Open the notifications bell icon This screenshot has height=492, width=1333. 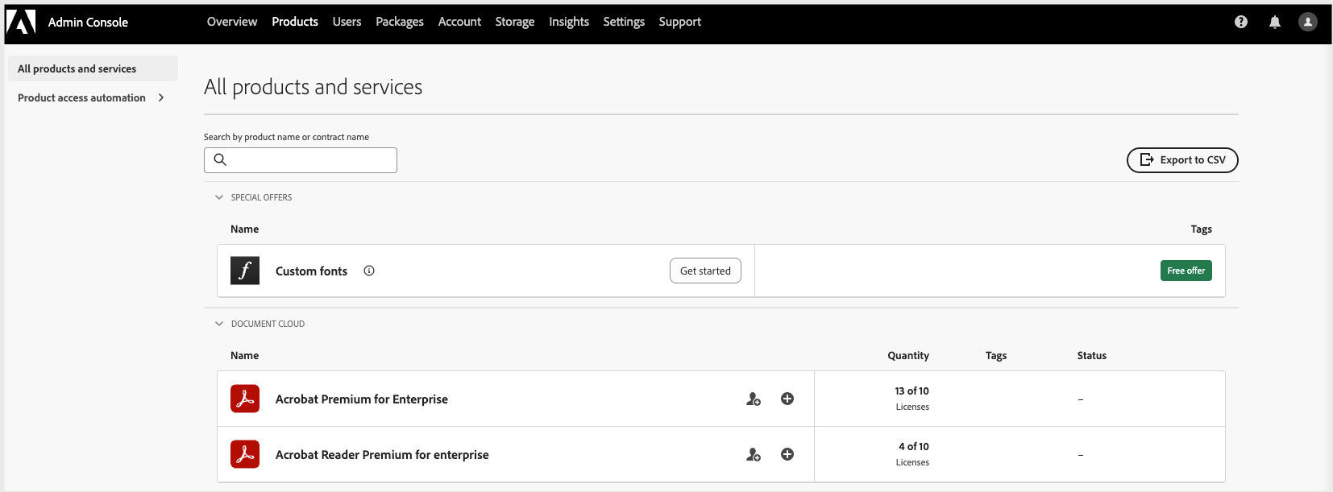point(1275,22)
